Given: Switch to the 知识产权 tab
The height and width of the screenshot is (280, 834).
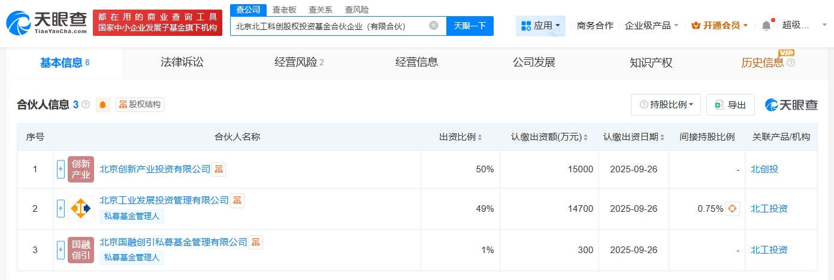Looking at the screenshot, I should (x=651, y=62).
